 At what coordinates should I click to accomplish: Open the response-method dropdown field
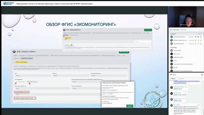pos(86,82)
